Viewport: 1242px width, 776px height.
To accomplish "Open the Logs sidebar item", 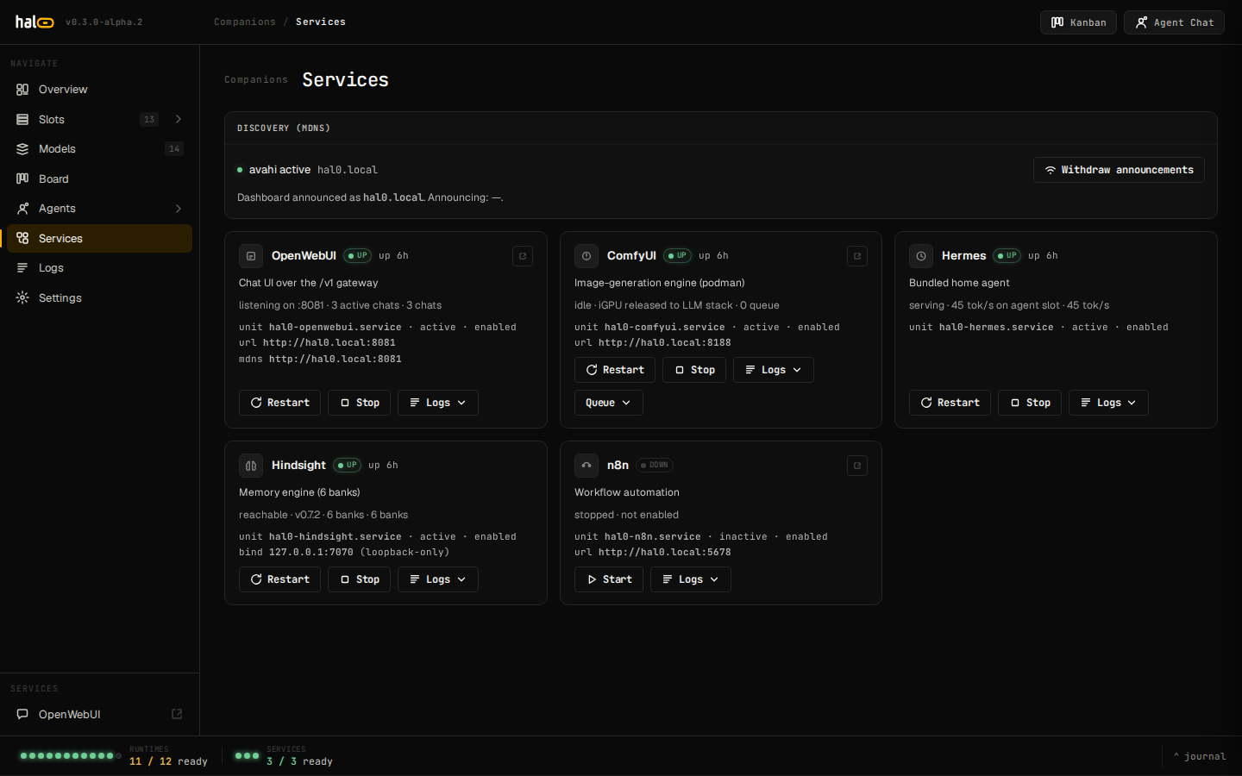I will (x=99, y=268).
